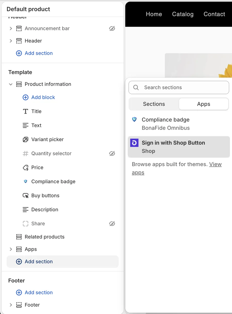
Task: Click the Text block lines icon
Action: pyautogui.click(x=26, y=125)
